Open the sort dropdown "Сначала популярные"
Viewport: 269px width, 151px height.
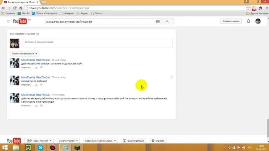[24, 54]
